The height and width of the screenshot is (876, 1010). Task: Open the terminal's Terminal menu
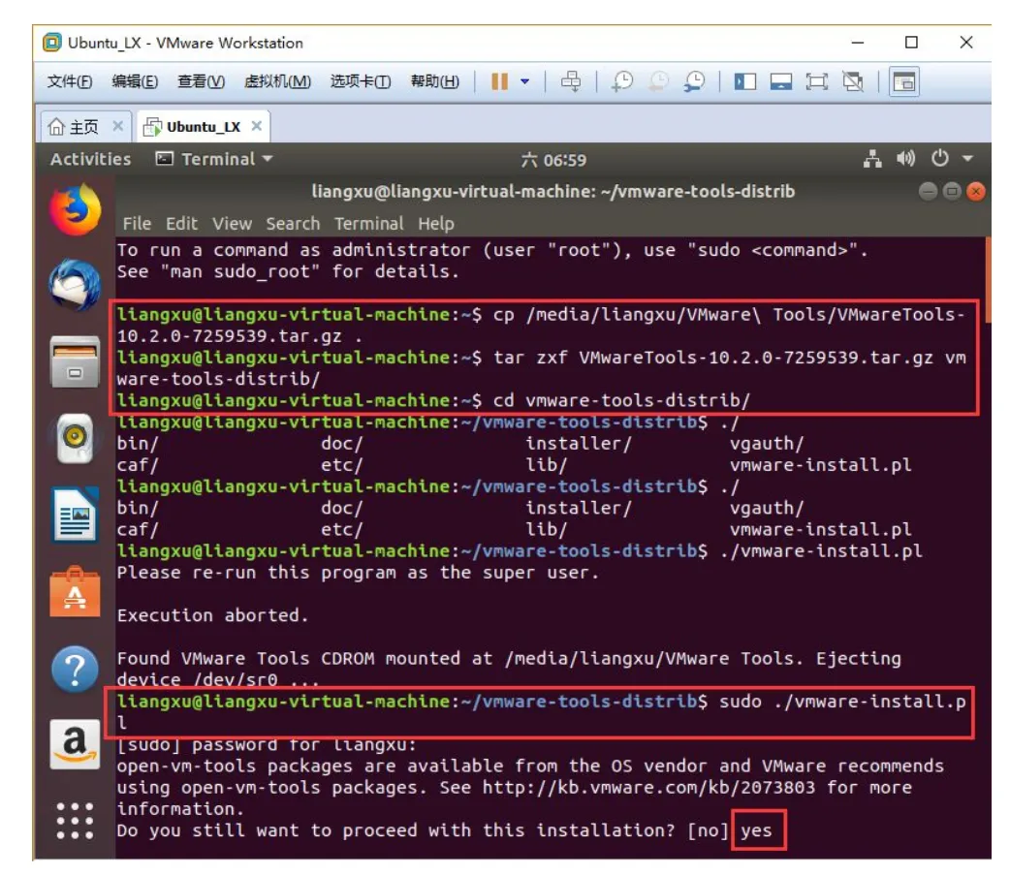point(368,224)
